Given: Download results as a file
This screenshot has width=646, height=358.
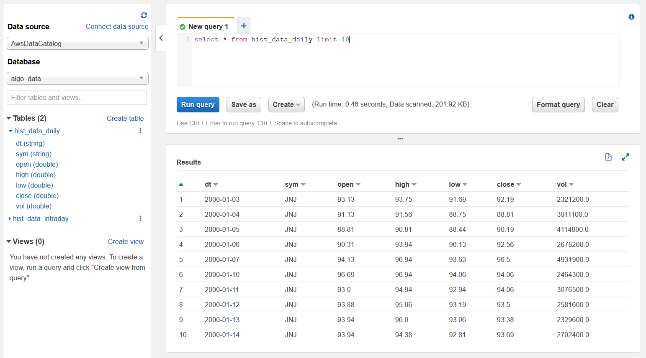Looking at the screenshot, I should (608, 157).
